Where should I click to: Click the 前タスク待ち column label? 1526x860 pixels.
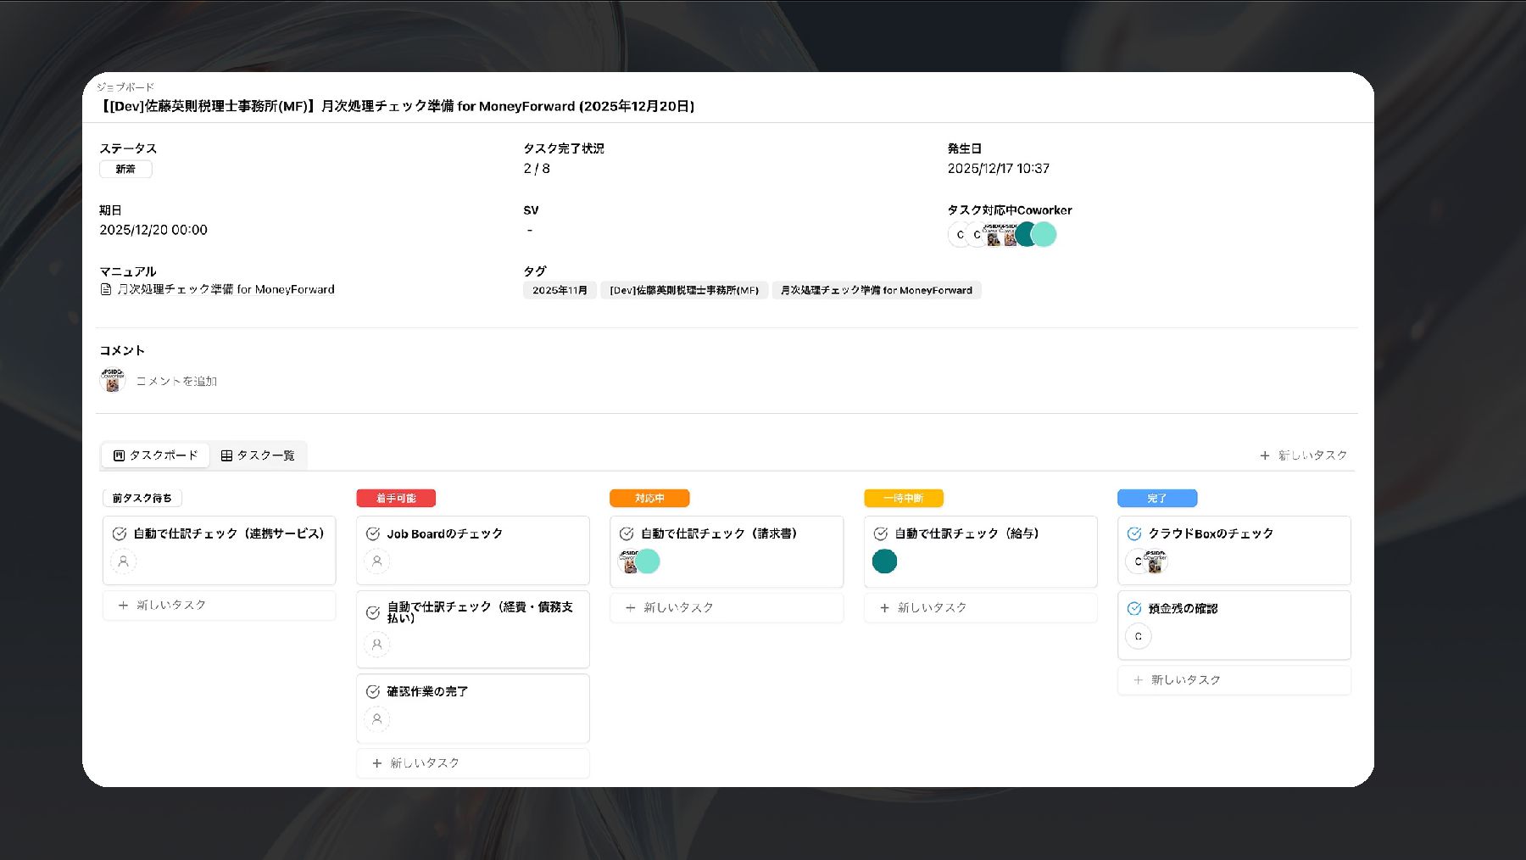[142, 499]
